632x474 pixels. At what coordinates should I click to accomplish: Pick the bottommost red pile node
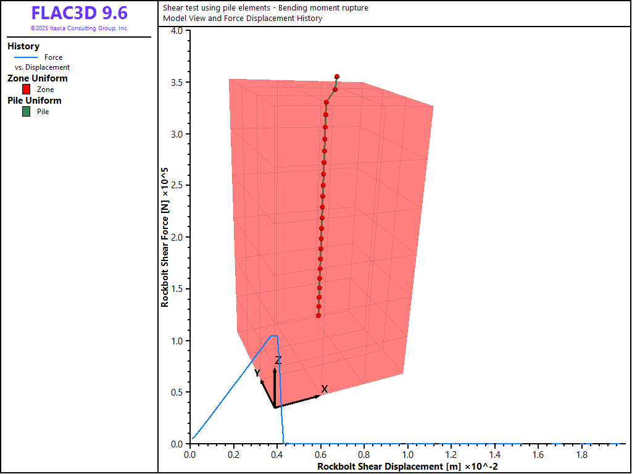[x=318, y=316]
